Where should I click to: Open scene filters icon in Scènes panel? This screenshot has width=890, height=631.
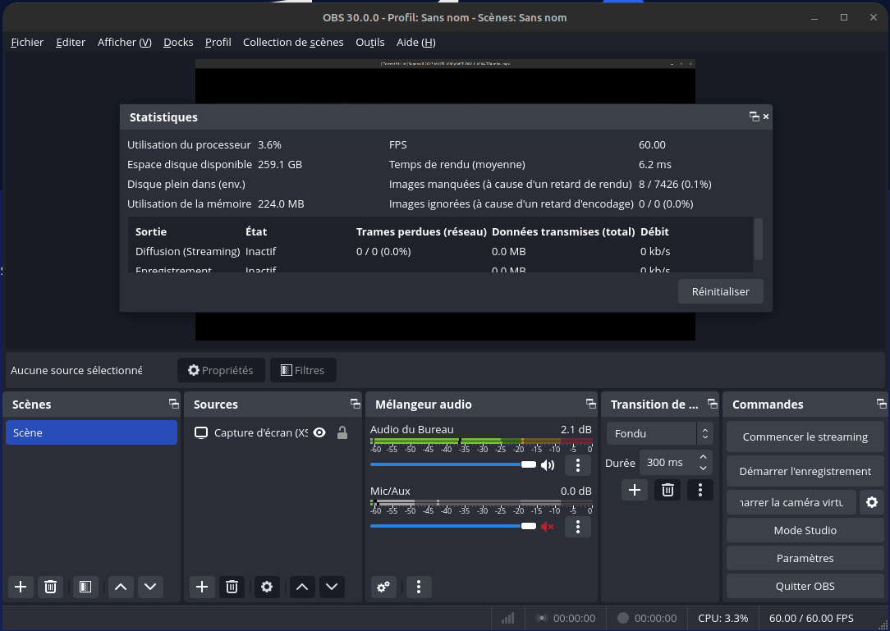point(84,587)
